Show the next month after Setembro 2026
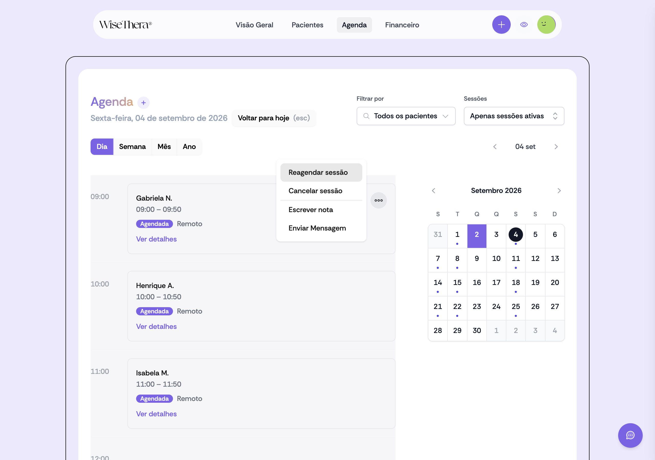The image size is (655, 460). [559, 191]
